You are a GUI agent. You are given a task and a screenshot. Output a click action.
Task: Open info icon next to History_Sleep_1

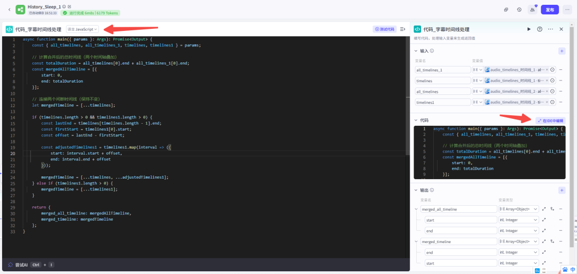(x=64, y=6)
